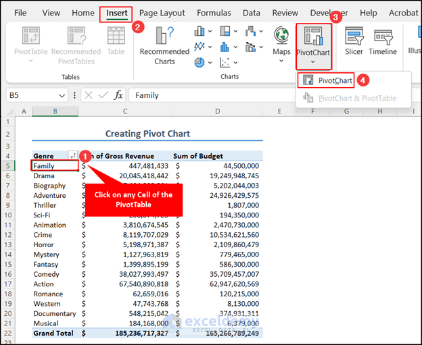Switch to the Home tab

83,13
